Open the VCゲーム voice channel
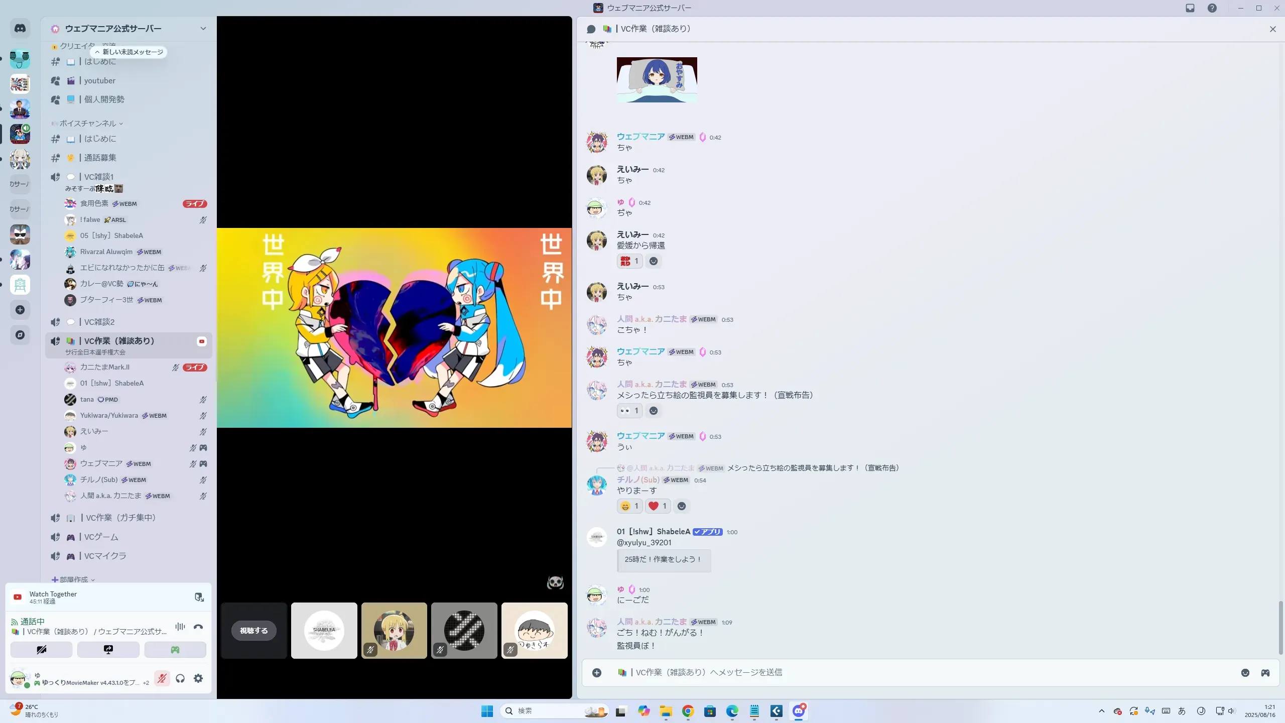1285x723 pixels. pyautogui.click(x=101, y=537)
